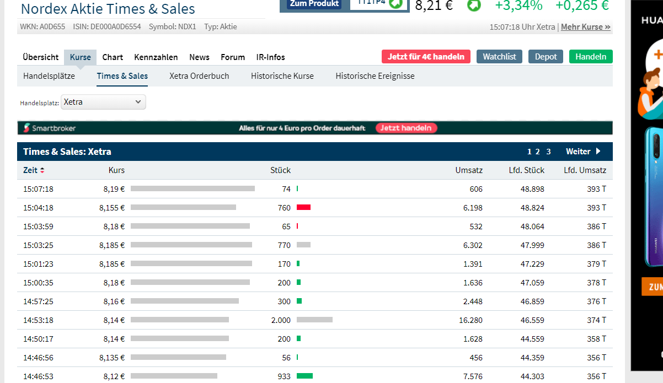The height and width of the screenshot is (383, 663).
Task: Click the price 8,155 € cell
Action: tap(112, 208)
